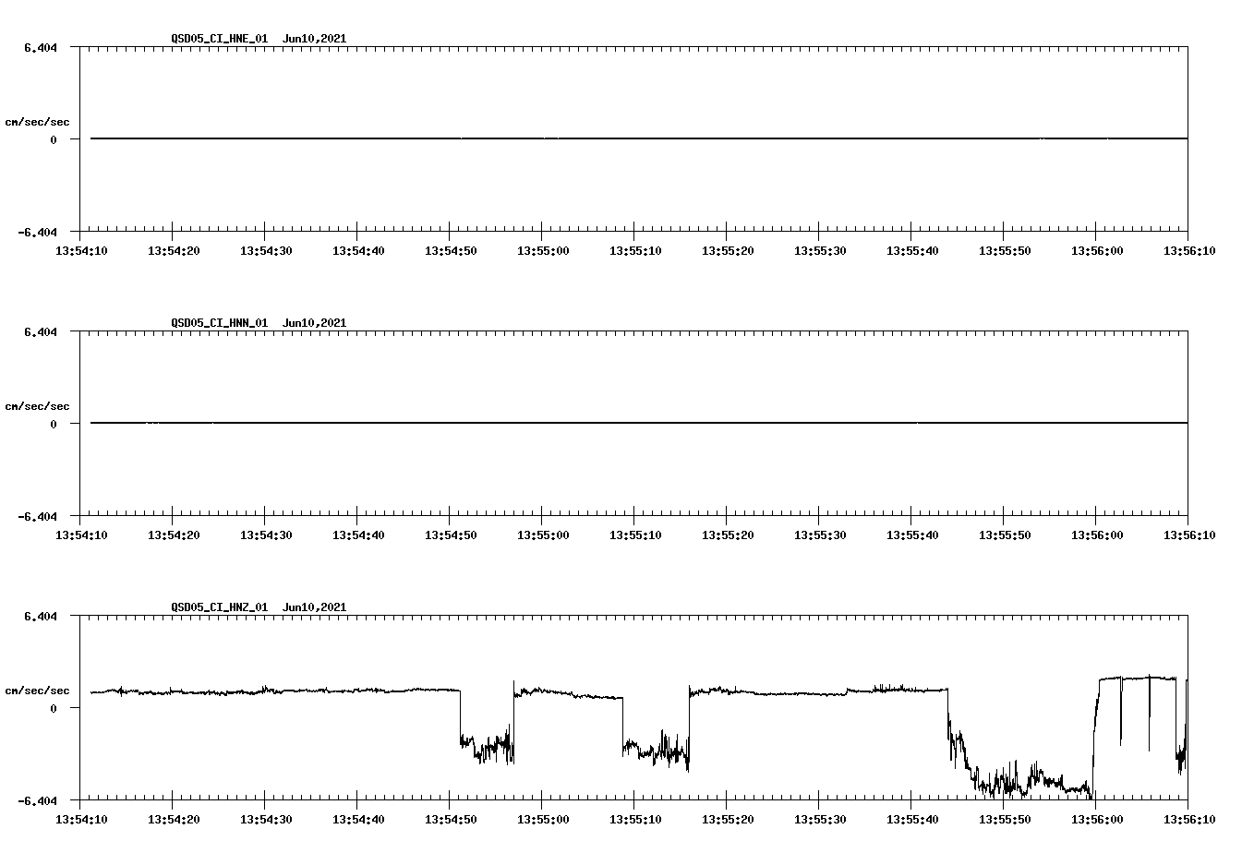Select the 6.404 upper label on HNZ plot
This screenshot has height=853, width=1254.
point(41,616)
